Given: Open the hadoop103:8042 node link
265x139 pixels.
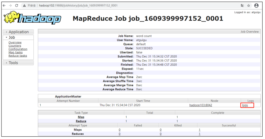Looking at the screenshot, I should pos(200,105).
